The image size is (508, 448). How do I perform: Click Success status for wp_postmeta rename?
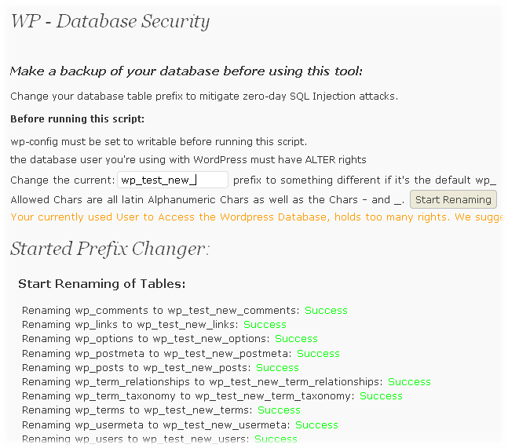[318, 353]
